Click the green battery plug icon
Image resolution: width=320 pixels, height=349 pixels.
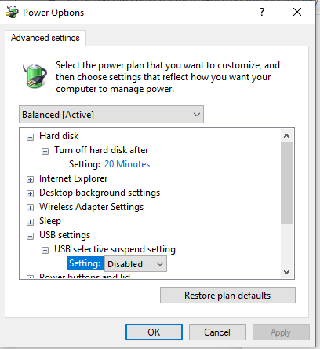[35, 75]
